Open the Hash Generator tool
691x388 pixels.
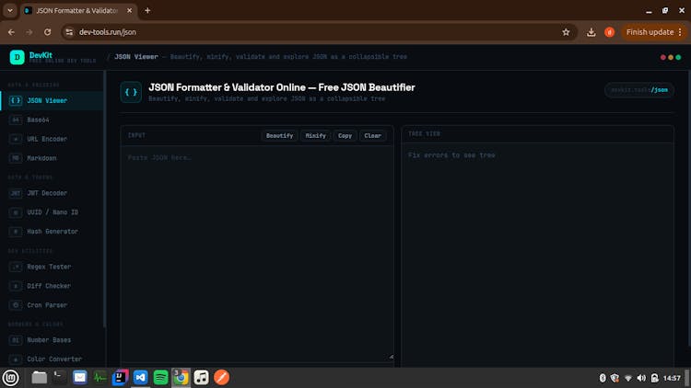tap(52, 232)
